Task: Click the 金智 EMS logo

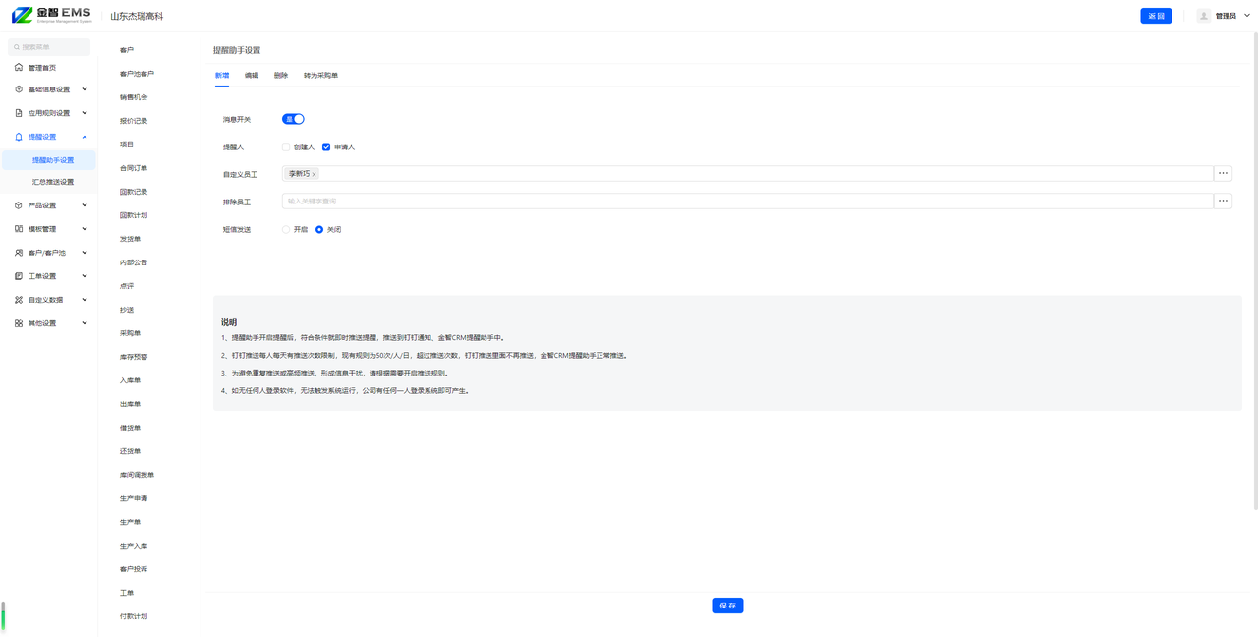Action: (x=51, y=15)
